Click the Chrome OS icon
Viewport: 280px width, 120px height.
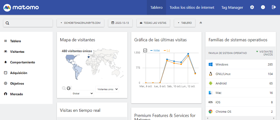[x=210, y=112]
